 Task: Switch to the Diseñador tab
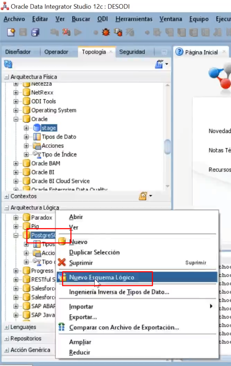[18, 52]
